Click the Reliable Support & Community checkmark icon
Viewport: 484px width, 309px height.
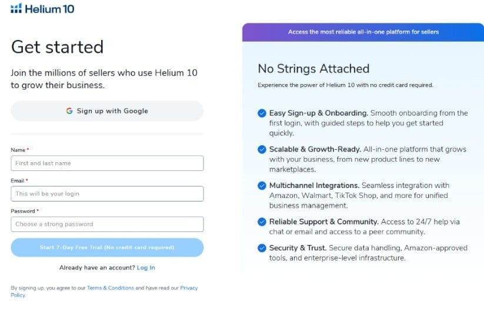[262, 222]
